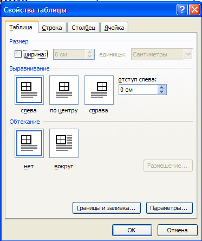Click the ширина spinner up arrow
This screenshot has width=202, height=241.
click(89, 52)
